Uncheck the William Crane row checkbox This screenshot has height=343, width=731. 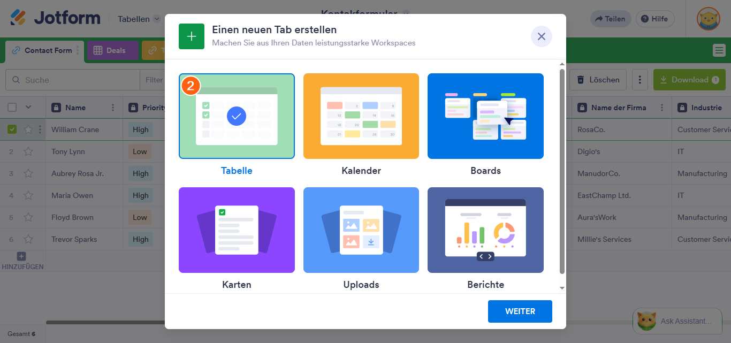(x=12, y=129)
